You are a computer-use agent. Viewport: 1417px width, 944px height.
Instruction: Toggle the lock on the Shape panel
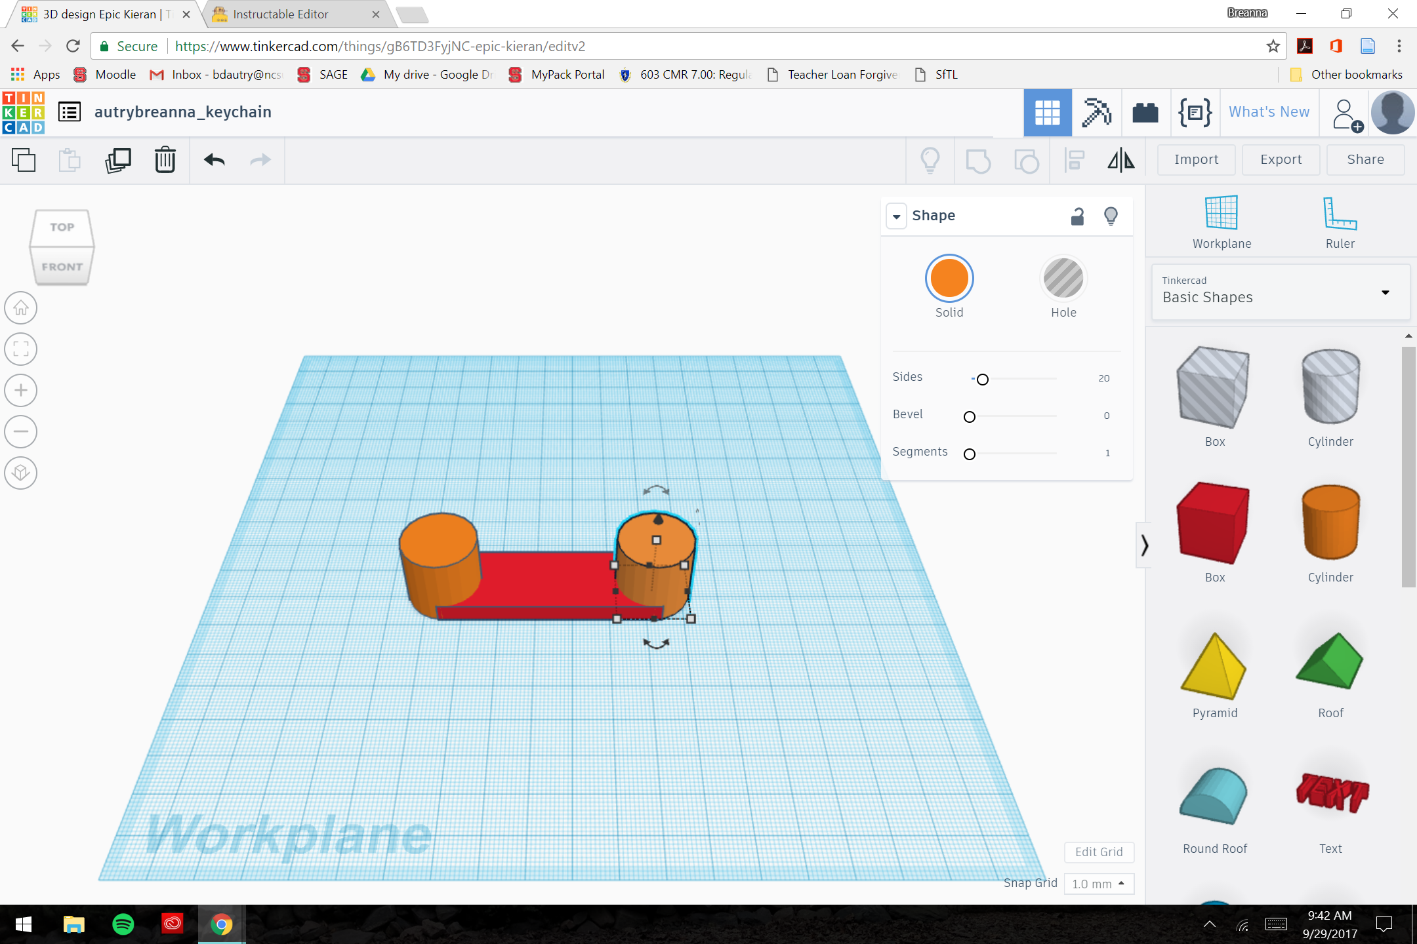point(1077,216)
